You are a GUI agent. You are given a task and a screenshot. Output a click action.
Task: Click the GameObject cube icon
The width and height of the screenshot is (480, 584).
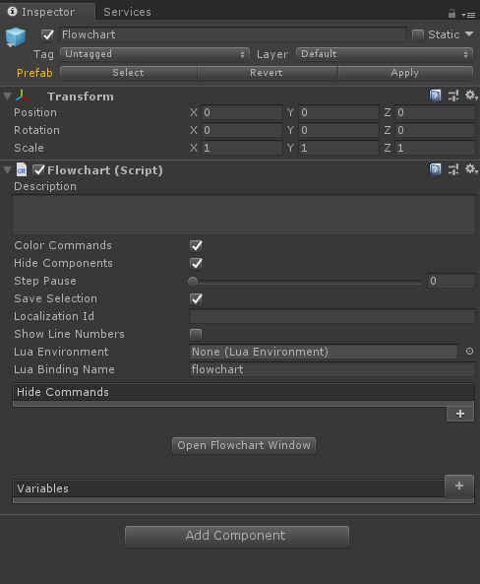pyautogui.click(x=16, y=37)
